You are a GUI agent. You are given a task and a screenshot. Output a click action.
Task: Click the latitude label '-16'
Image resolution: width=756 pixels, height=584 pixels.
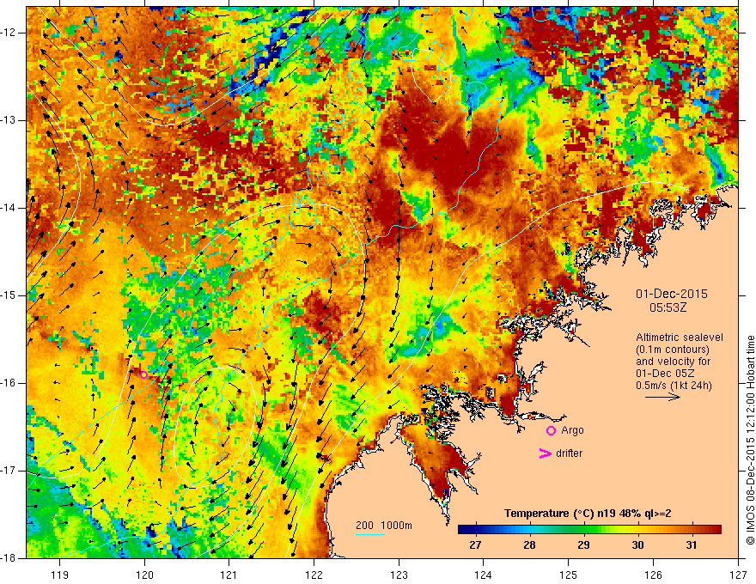9,383
